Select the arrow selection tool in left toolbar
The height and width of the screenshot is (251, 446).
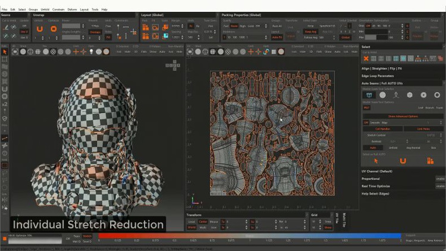[5, 52]
